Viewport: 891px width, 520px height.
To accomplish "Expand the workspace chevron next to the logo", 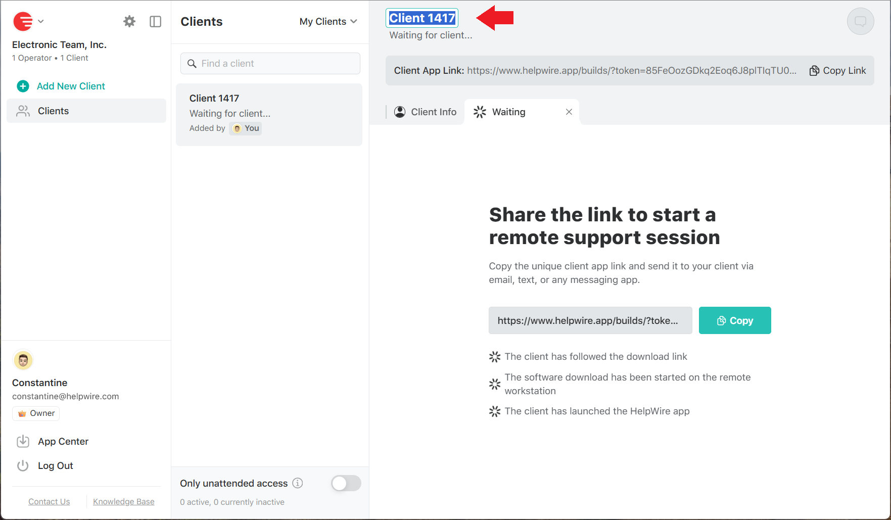I will pyautogui.click(x=40, y=21).
